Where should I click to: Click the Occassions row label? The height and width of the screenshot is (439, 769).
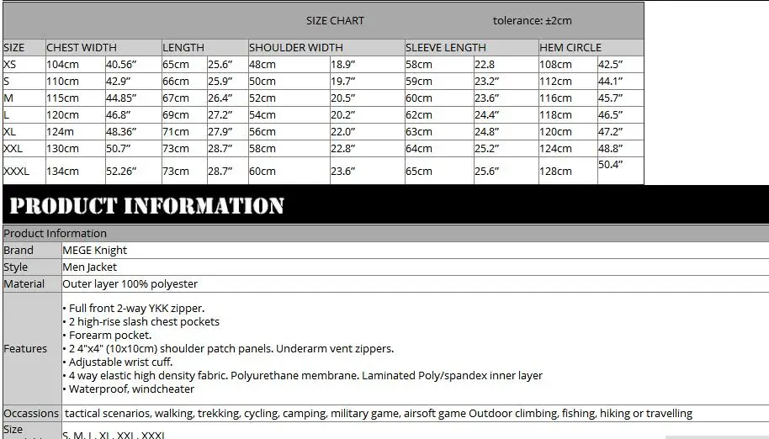(x=31, y=414)
